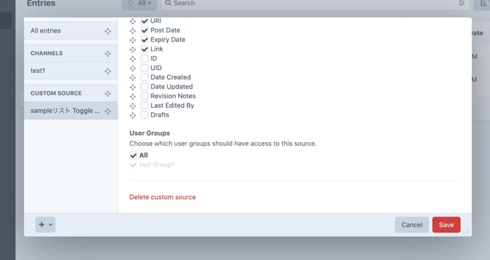Click the move handle beside All entries

108,31
